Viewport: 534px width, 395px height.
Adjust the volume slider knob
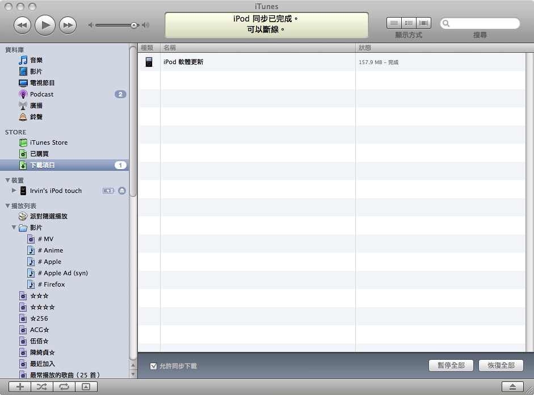click(x=134, y=25)
